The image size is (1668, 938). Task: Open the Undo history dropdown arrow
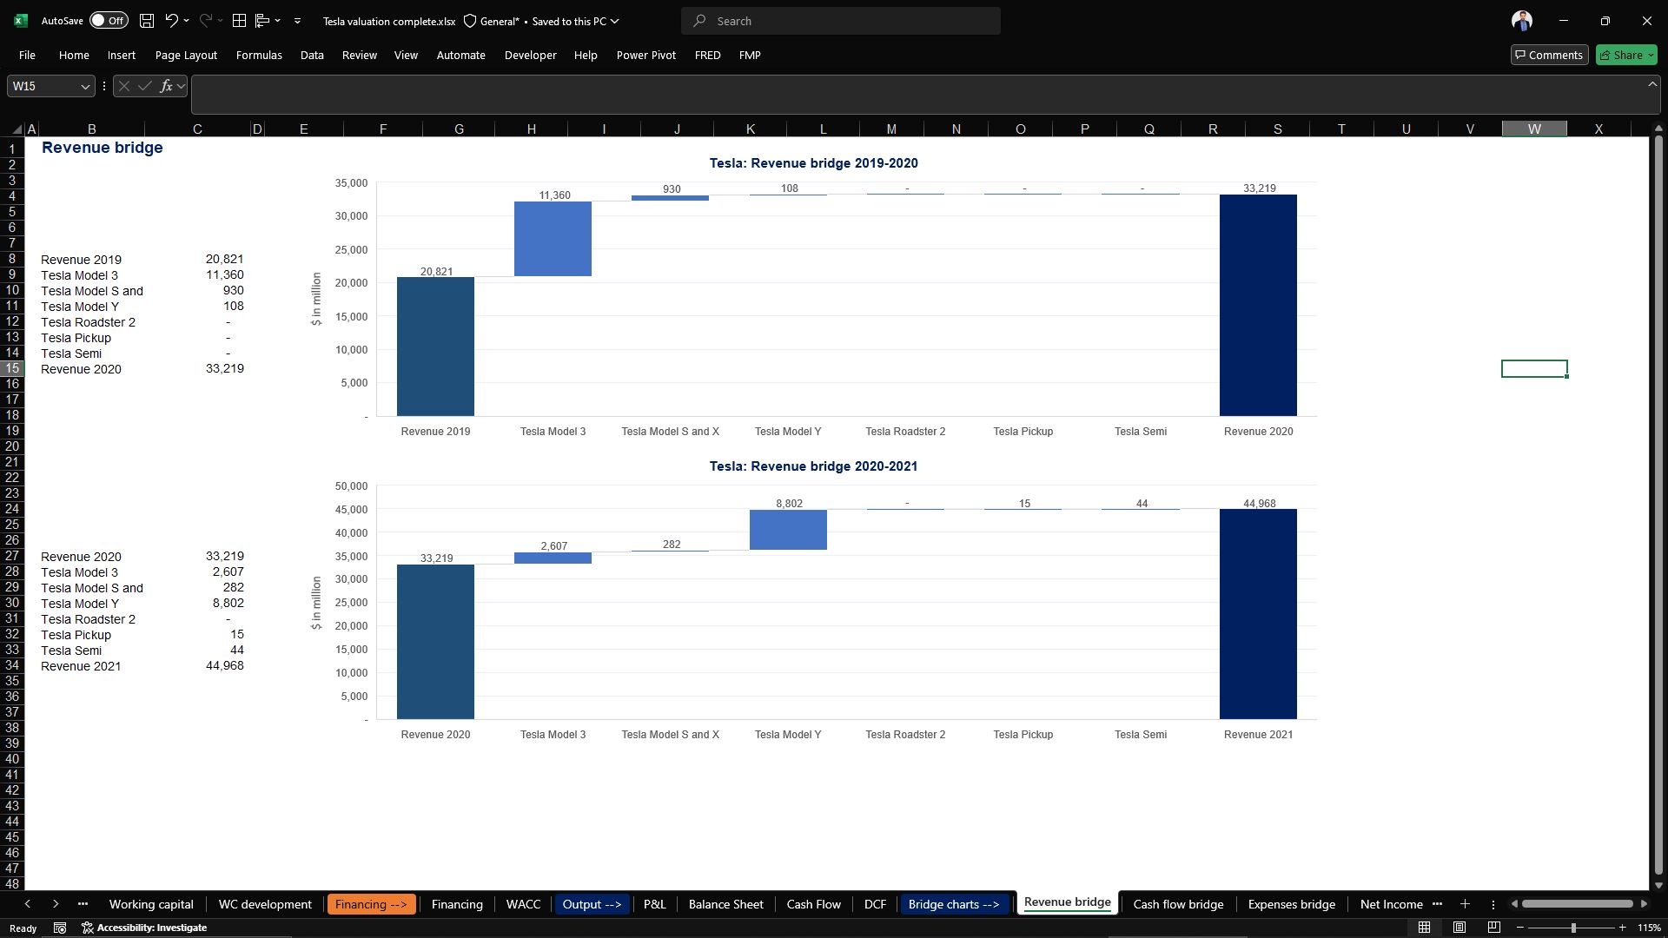pos(186,21)
